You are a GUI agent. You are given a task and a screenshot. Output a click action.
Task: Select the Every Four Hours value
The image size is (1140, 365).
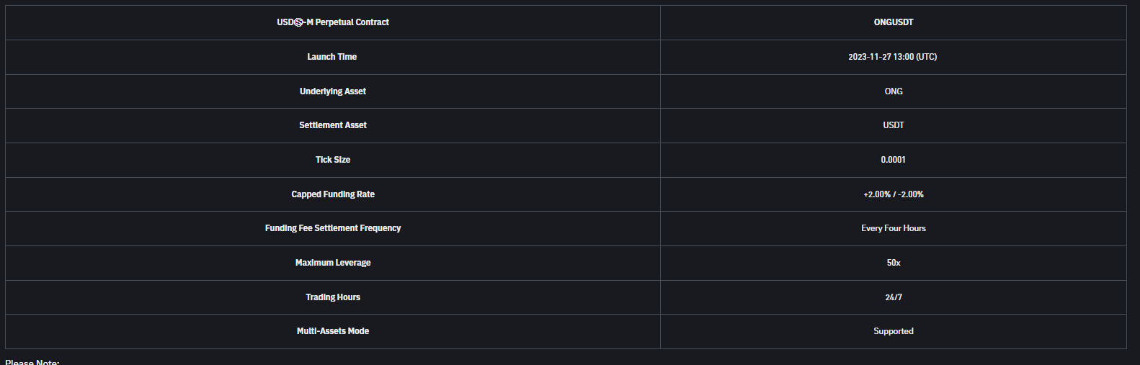[x=894, y=228]
